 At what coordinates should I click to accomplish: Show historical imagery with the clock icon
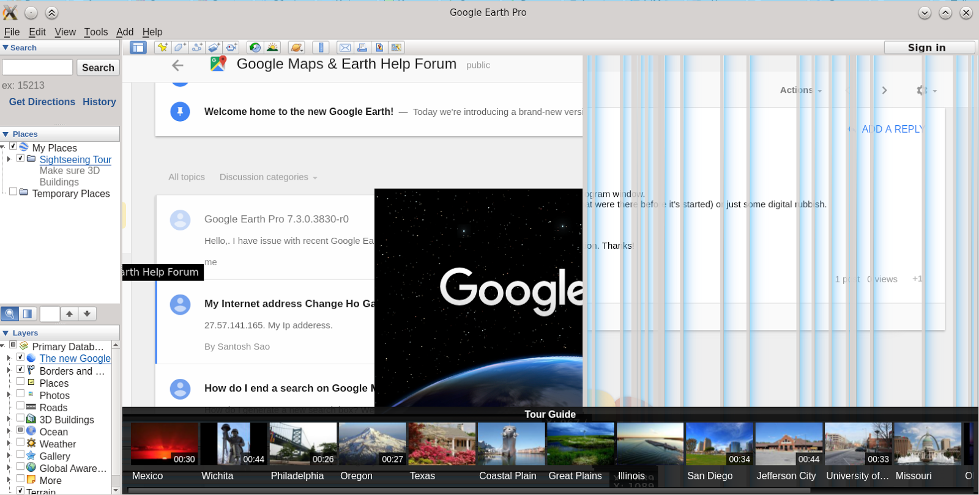coord(255,48)
